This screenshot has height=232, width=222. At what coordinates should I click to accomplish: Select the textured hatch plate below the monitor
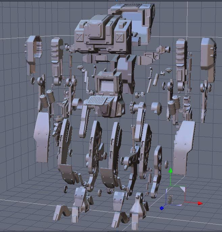97,100
